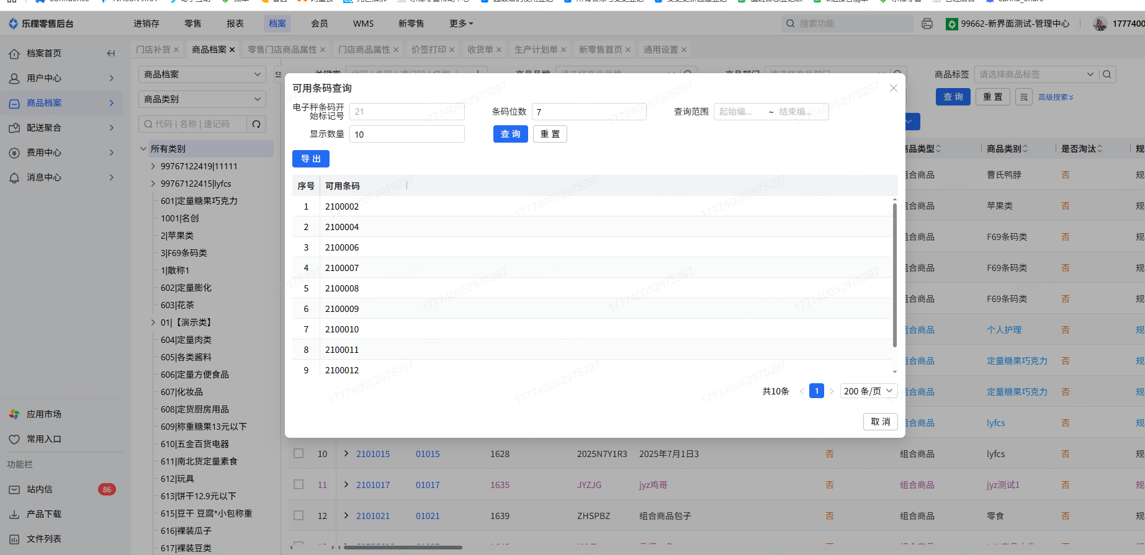Sort by 商品类别 column

point(1025,149)
